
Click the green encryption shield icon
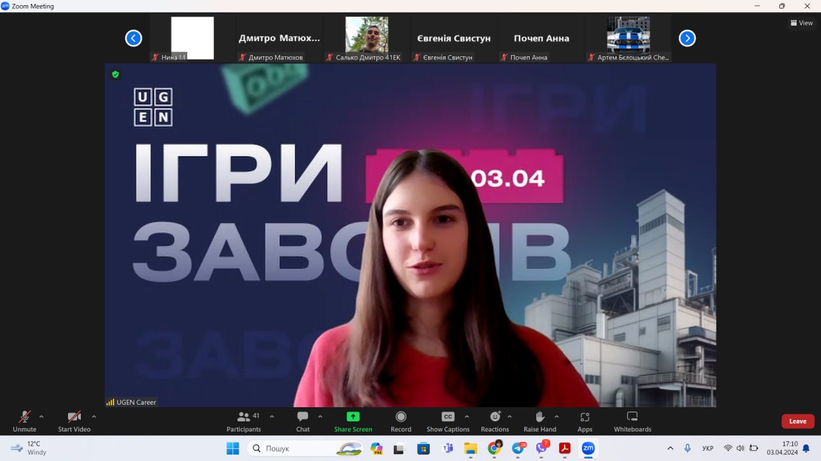pos(115,74)
